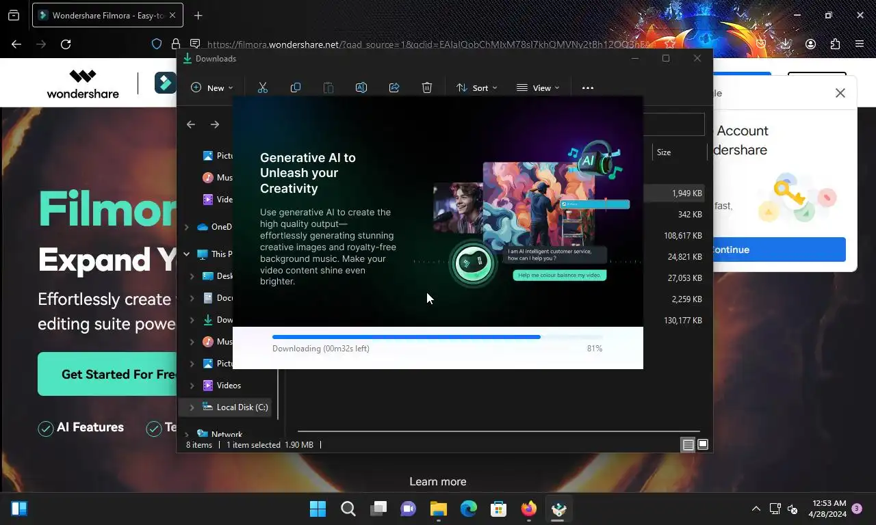The width and height of the screenshot is (876, 525).
Task: Click Share icon in Downloads toolbar
Action: click(394, 87)
